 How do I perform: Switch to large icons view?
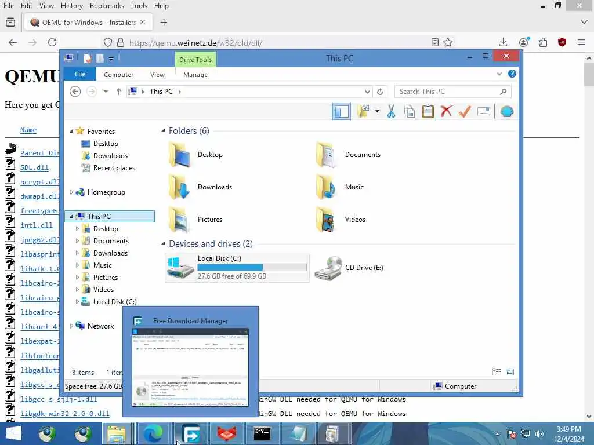pos(510,372)
